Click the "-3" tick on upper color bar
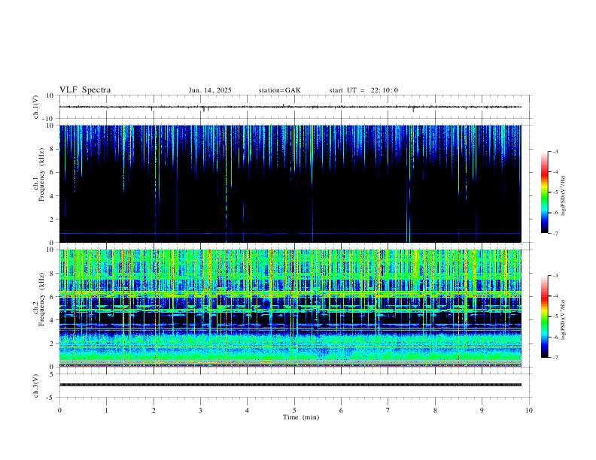Image resolution: width=596 pixels, height=460 pixels. coord(555,151)
